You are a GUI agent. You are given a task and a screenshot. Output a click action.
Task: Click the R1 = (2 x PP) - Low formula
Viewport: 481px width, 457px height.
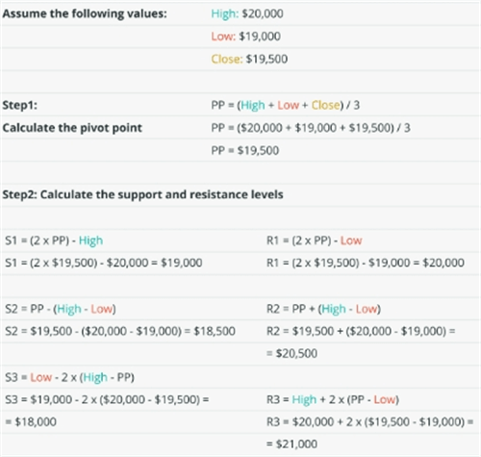pyautogui.click(x=315, y=241)
